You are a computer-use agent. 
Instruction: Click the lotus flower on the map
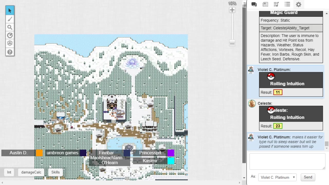[132, 63]
